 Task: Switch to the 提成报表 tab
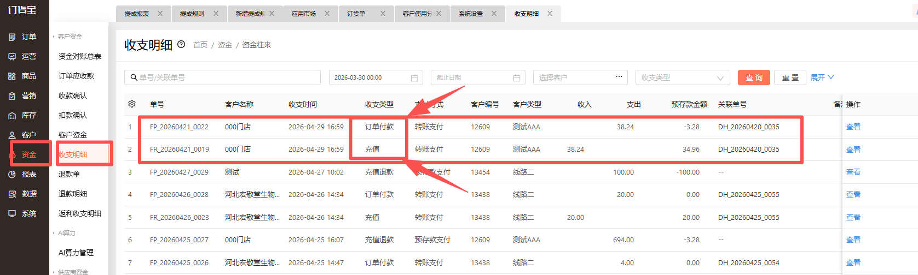pyautogui.click(x=137, y=14)
